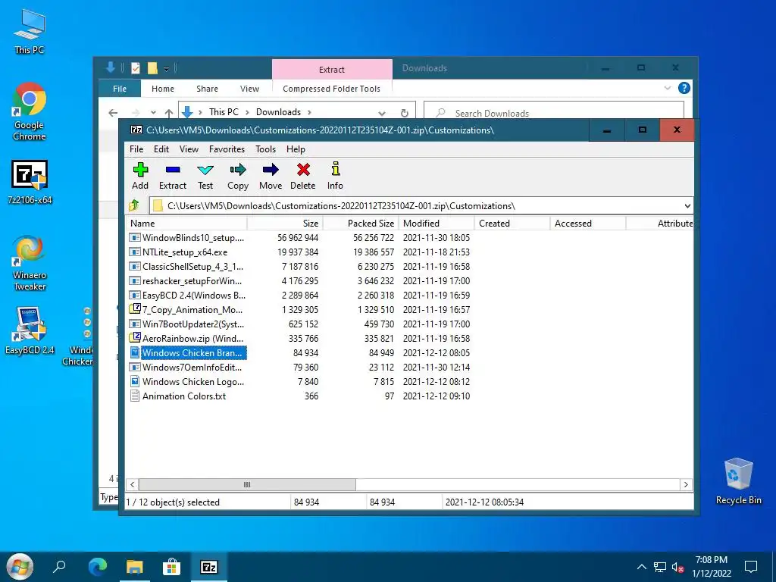Image resolution: width=776 pixels, height=582 pixels.
Task: Open the This PC desktop icon
Action: tap(30, 32)
